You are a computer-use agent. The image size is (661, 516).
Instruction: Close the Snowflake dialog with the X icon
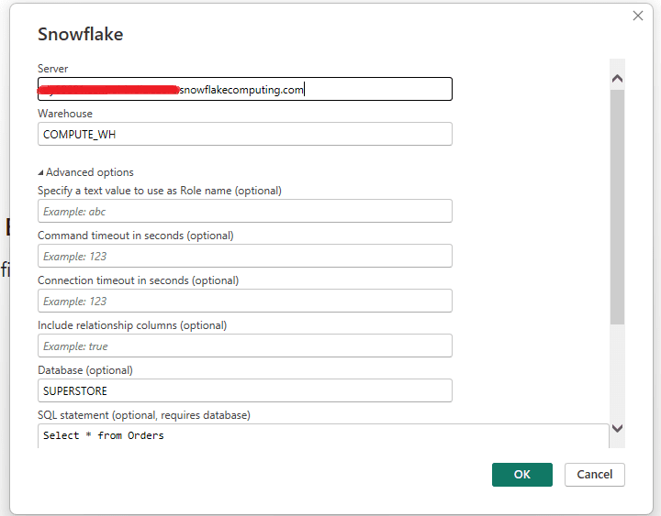click(638, 16)
